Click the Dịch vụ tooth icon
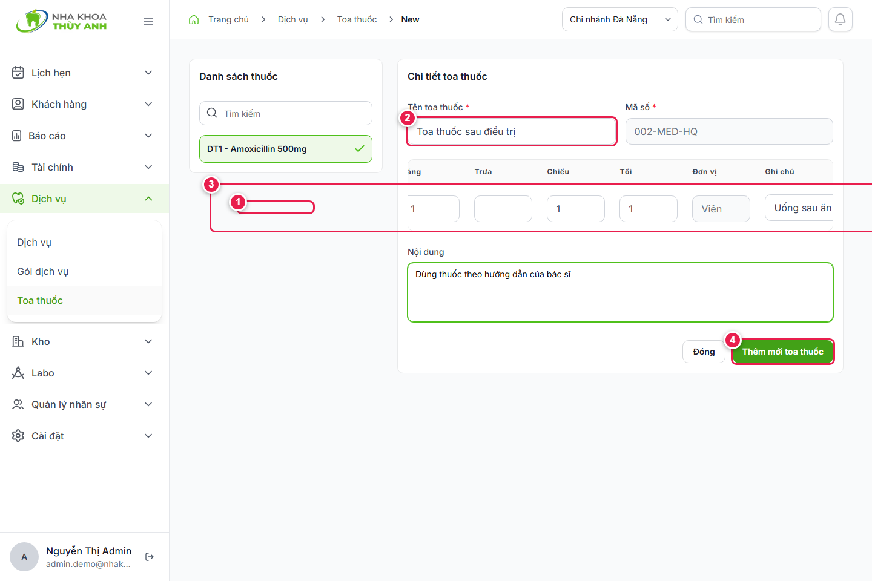Image resolution: width=872 pixels, height=581 pixels. click(x=18, y=199)
